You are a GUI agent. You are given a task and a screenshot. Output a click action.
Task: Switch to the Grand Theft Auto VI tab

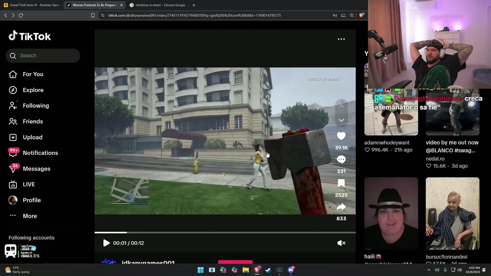tap(32, 5)
